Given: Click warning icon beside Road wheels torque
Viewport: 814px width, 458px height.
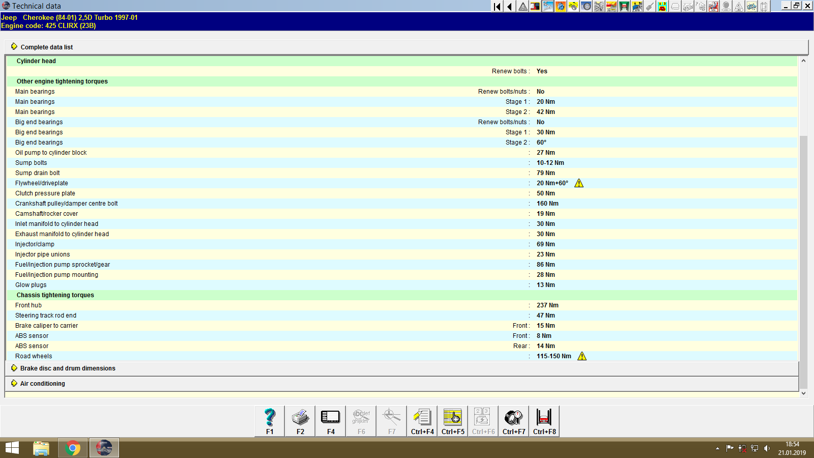Looking at the screenshot, I should (x=582, y=356).
